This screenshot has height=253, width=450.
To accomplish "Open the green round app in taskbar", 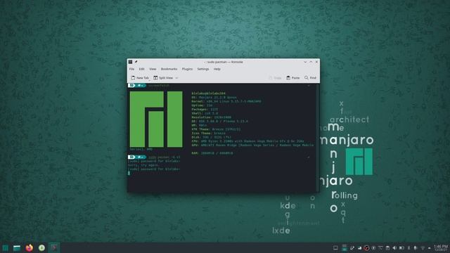I will click(x=41, y=248).
